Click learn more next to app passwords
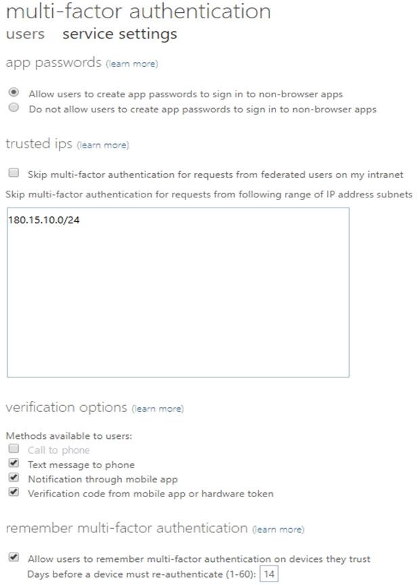The height and width of the screenshot is (585, 419). [132, 64]
